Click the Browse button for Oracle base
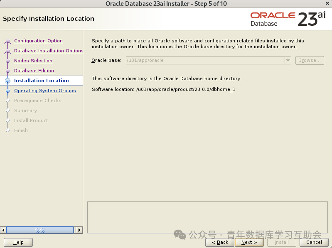 [310, 60]
